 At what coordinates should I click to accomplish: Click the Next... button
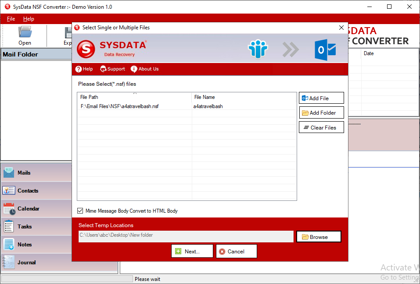[x=192, y=251]
